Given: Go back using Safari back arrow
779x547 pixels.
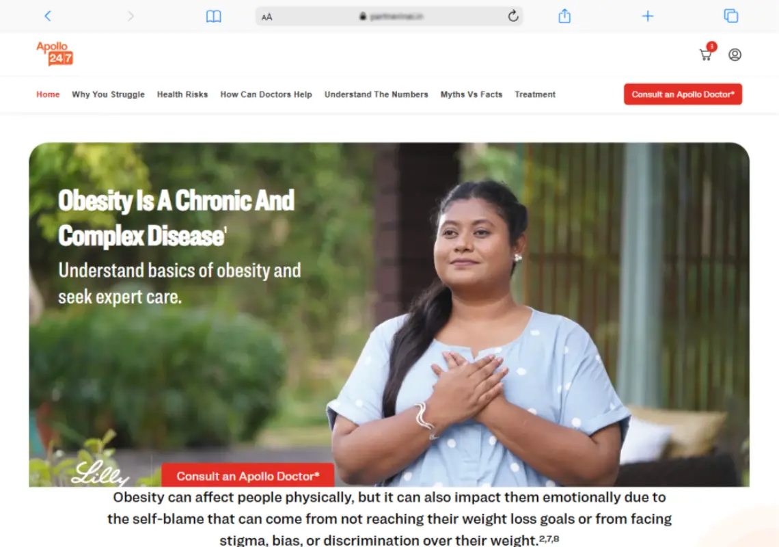Looking at the screenshot, I should point(48,16).
